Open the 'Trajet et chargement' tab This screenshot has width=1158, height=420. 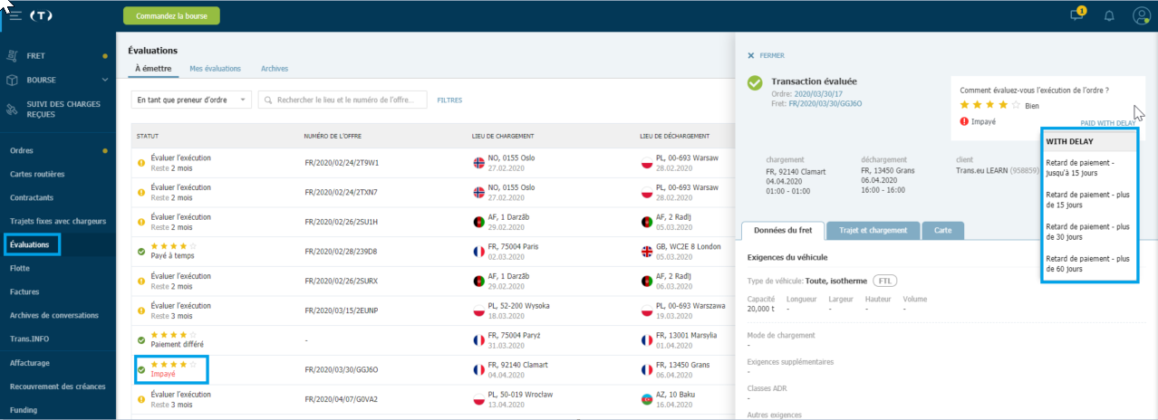[873, 230]
